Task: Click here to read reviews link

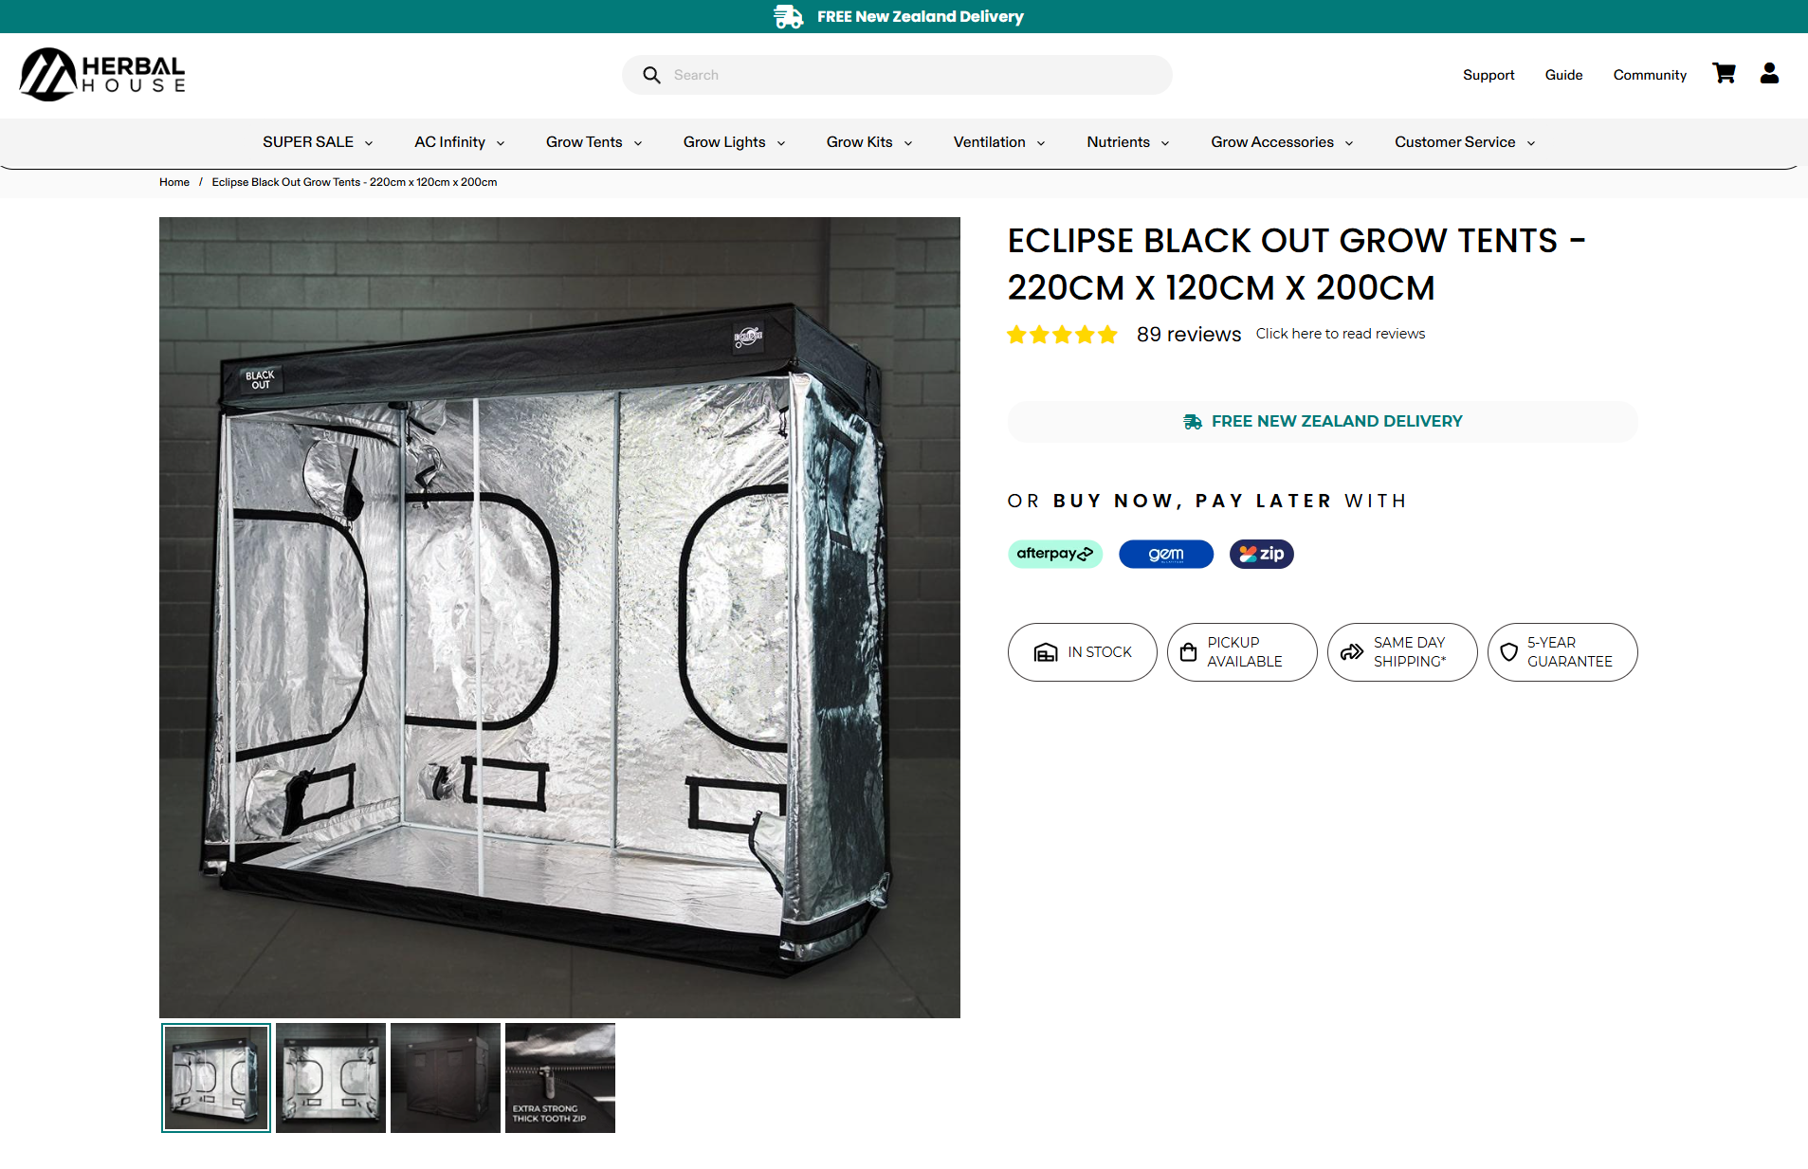Action: 1341,334
